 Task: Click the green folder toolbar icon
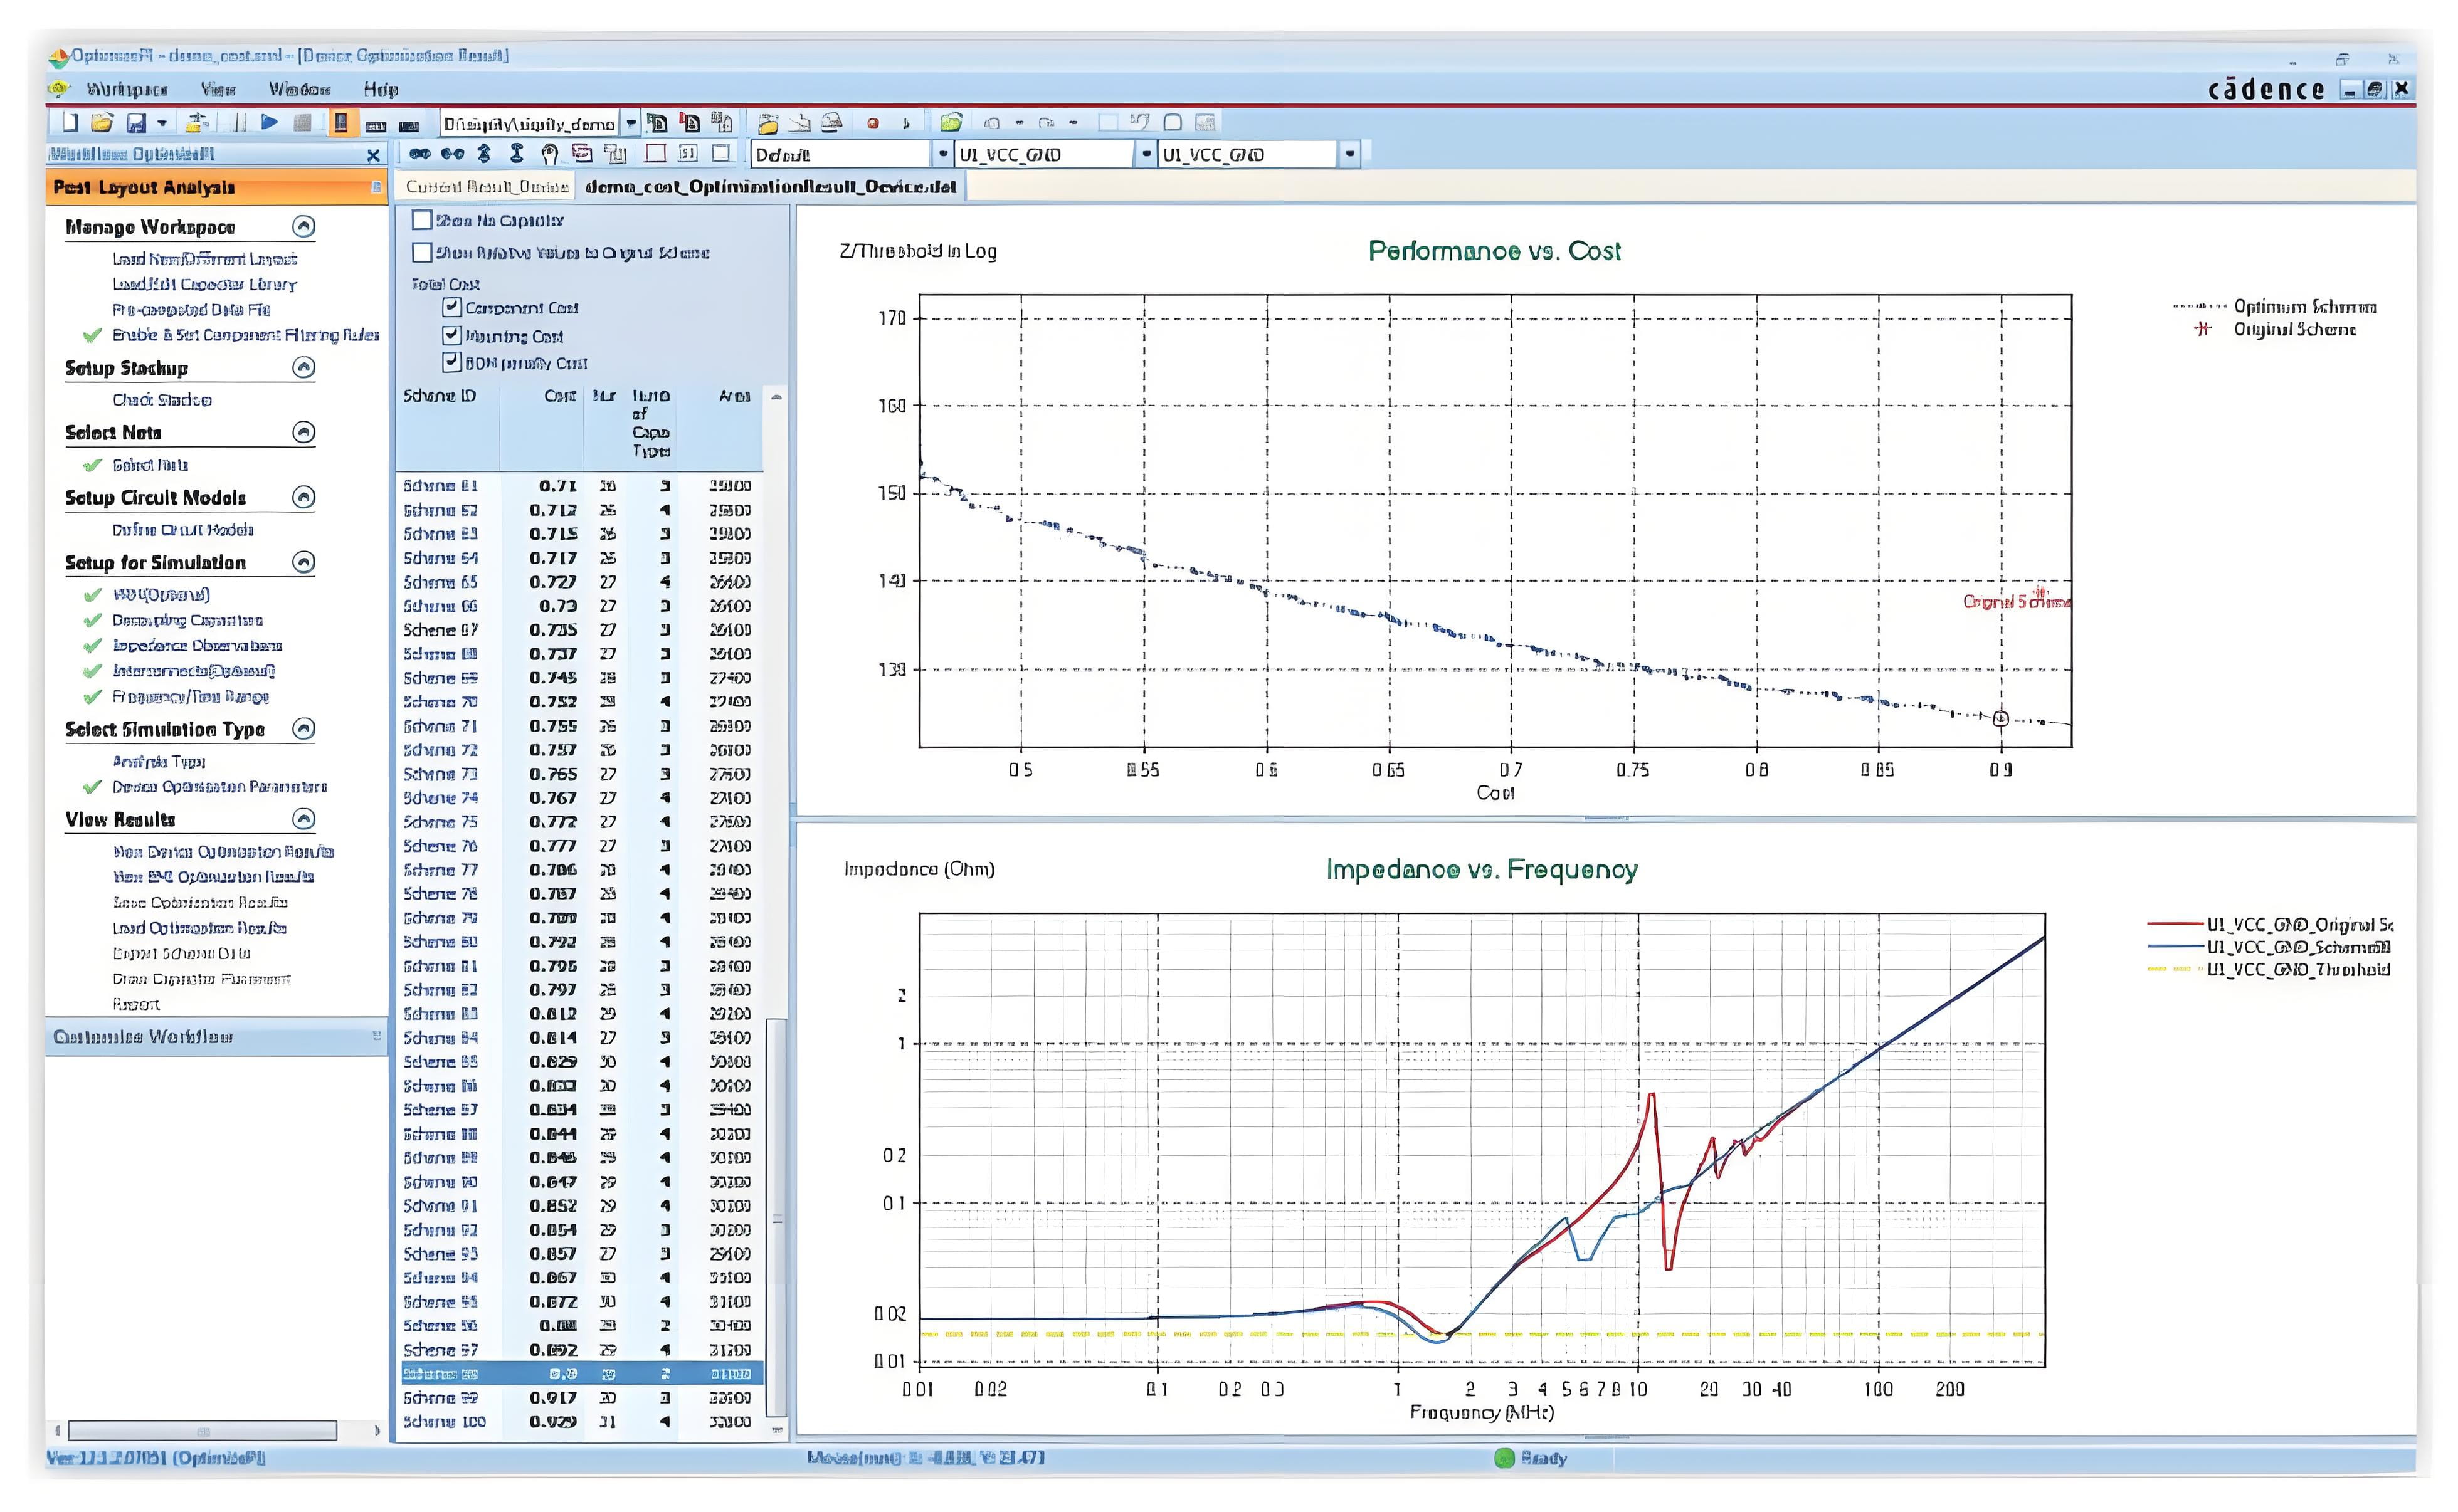tap(950, 123)
